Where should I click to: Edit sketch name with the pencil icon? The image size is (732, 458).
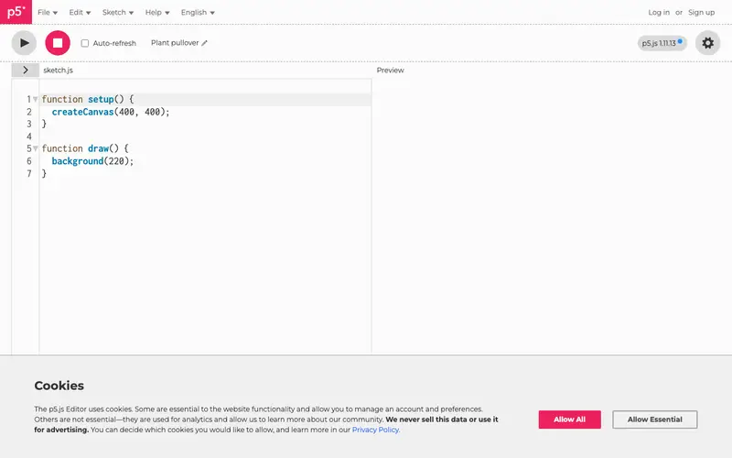(204, 43)
